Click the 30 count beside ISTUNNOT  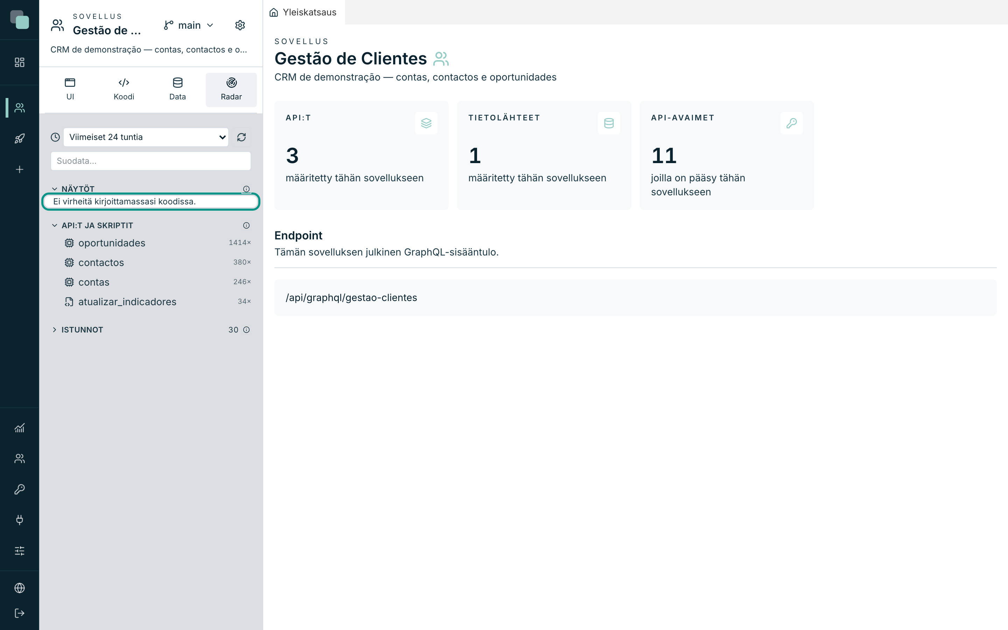(233, 330)
